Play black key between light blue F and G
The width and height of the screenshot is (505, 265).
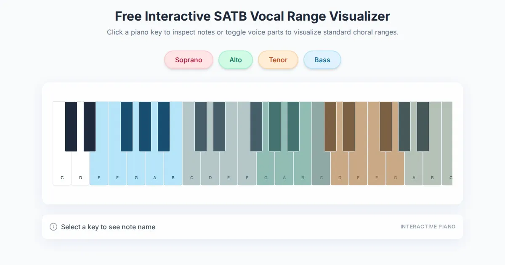click(x=127, y=126)
